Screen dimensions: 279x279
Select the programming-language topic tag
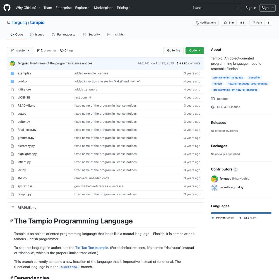coord(228,78)
